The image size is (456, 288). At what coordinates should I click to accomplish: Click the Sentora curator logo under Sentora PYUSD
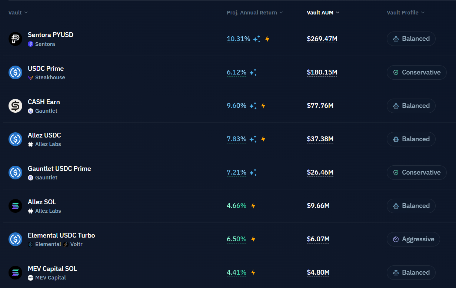(x=31, y=44)
